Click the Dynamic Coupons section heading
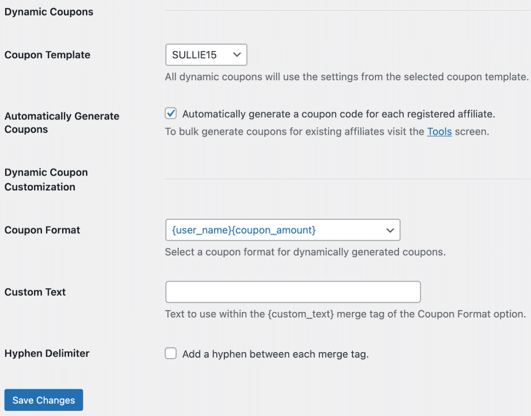The height and width of the screenshot is (416, 531). [x=48, y=11]
